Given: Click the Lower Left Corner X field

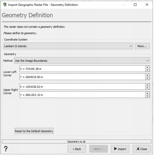Looking at the screenshot, I should tap(82, 69).
